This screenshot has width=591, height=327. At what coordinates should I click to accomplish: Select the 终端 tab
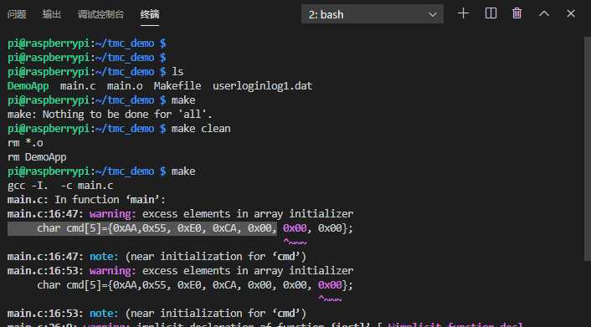pyautogui.click(x=150, y=14)
